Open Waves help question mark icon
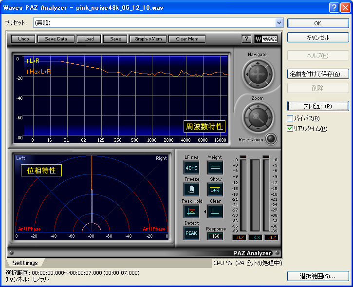353x287 pixels. tap(246, 39)
